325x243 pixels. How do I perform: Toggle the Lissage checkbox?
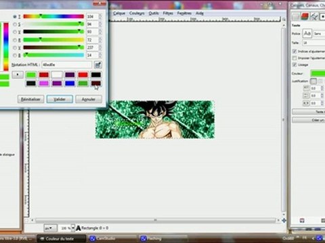tap(295, 65)
